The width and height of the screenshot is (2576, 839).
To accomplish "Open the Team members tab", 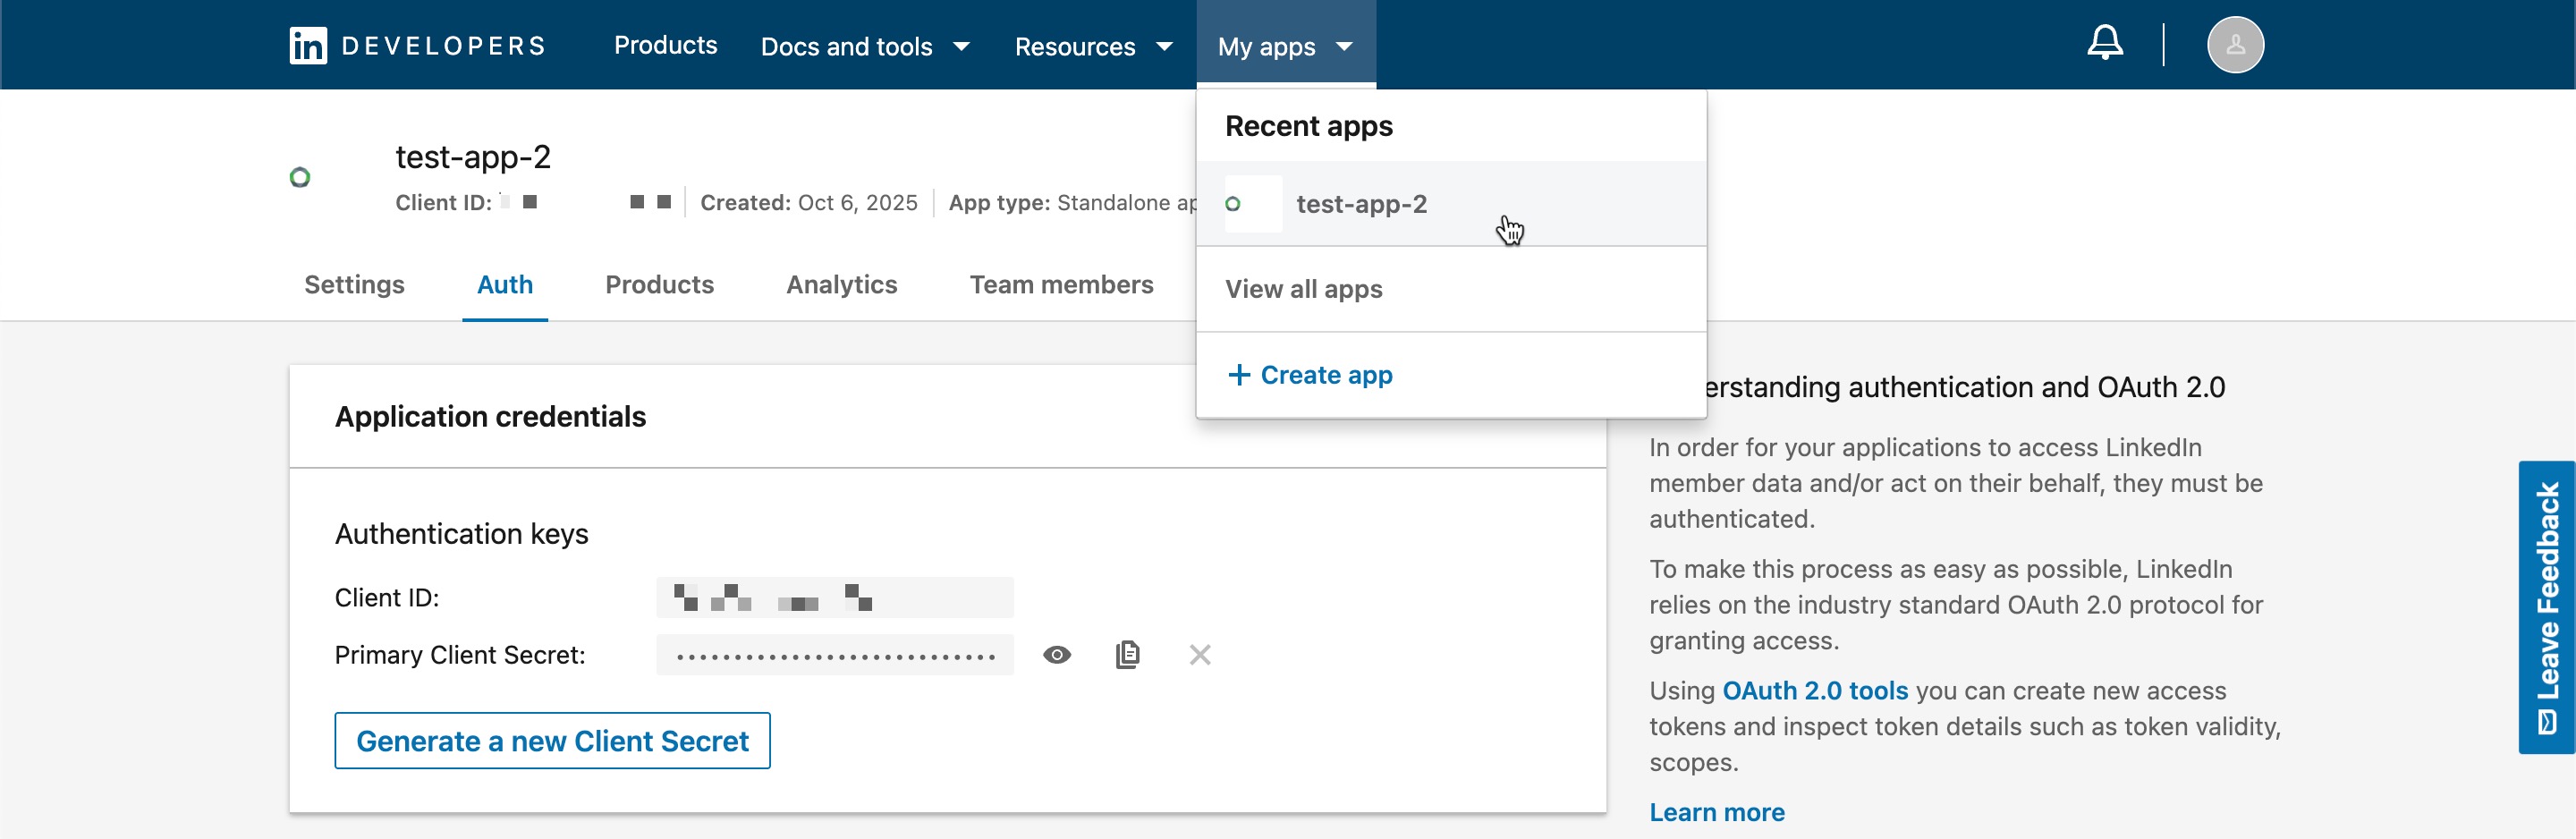I will coord(1061,285).
